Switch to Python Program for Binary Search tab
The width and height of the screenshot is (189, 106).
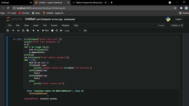tap(89, 3)
